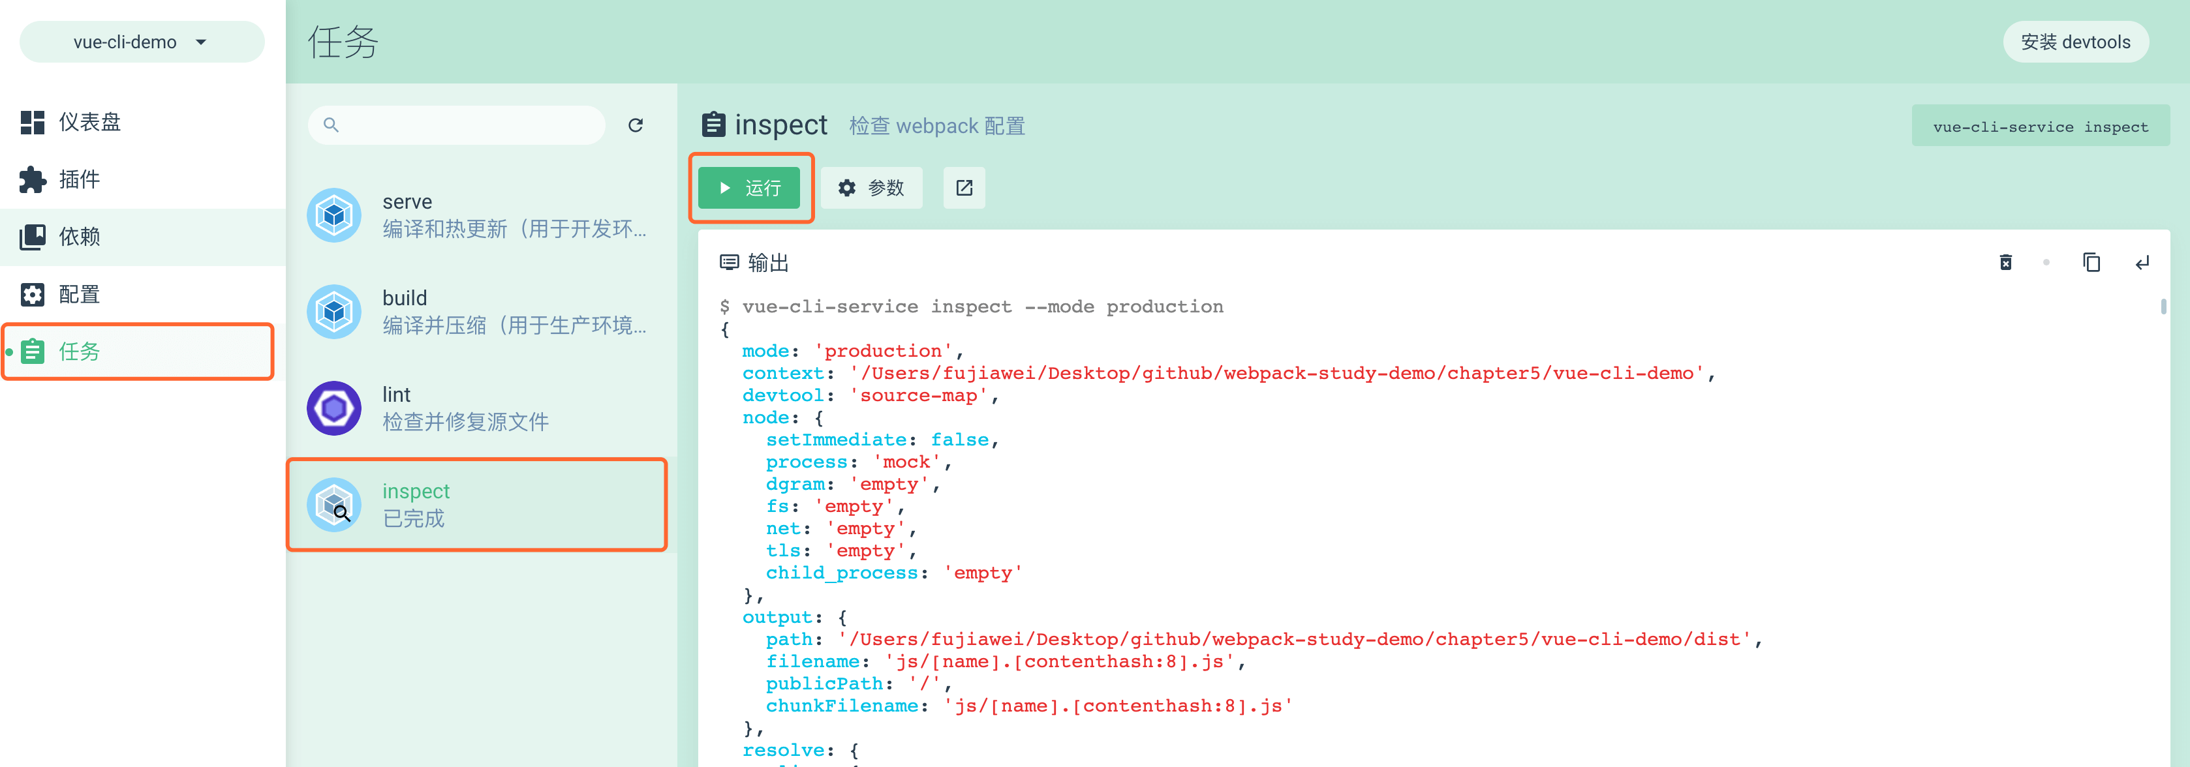Image resolution: width=2190 pixels, height=767 pixels.
Task: Select 任务 tasks in sidebar
Action: coord(79,352)
